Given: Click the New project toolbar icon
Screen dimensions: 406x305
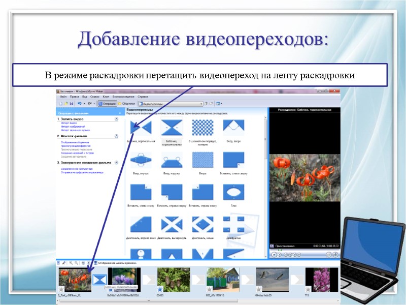Looking at the screenshot, I should point(60,104).
